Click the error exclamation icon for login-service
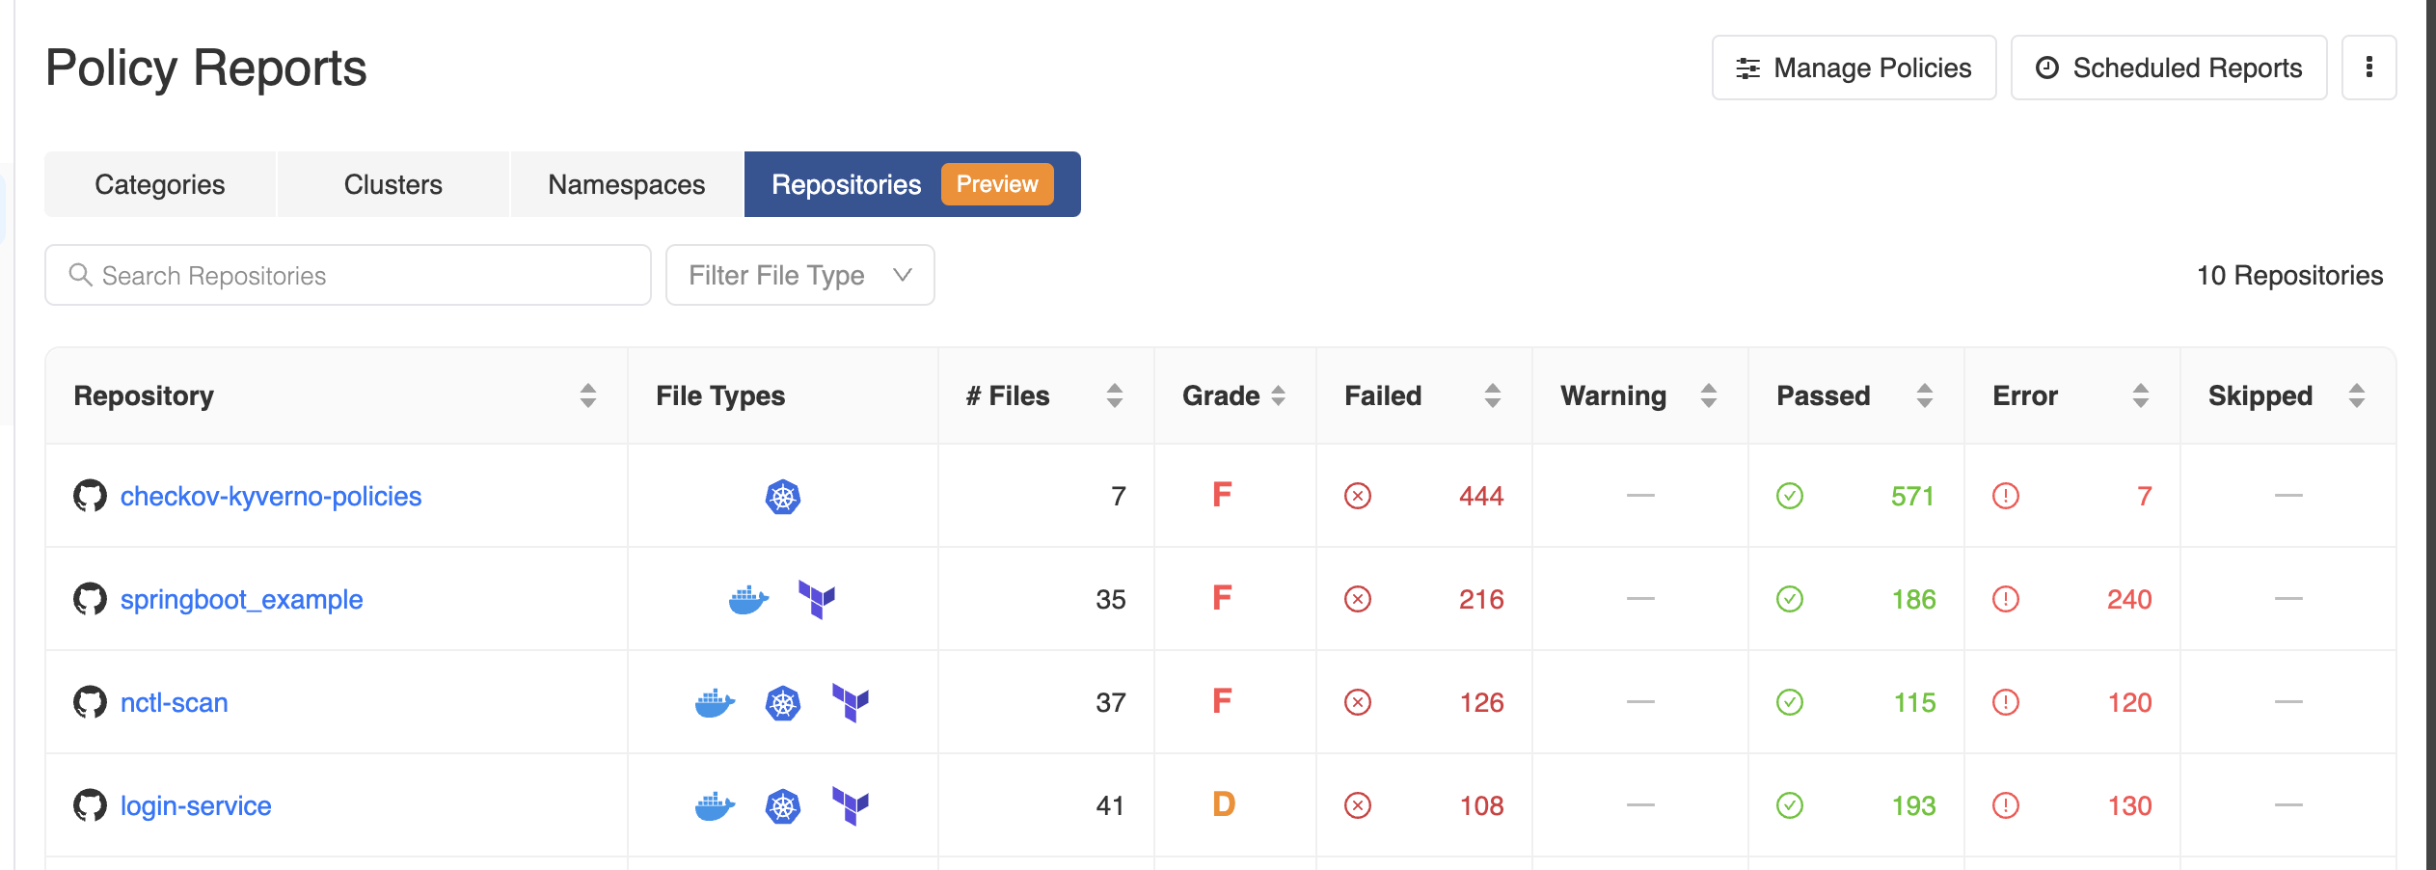 (2006, 805)
